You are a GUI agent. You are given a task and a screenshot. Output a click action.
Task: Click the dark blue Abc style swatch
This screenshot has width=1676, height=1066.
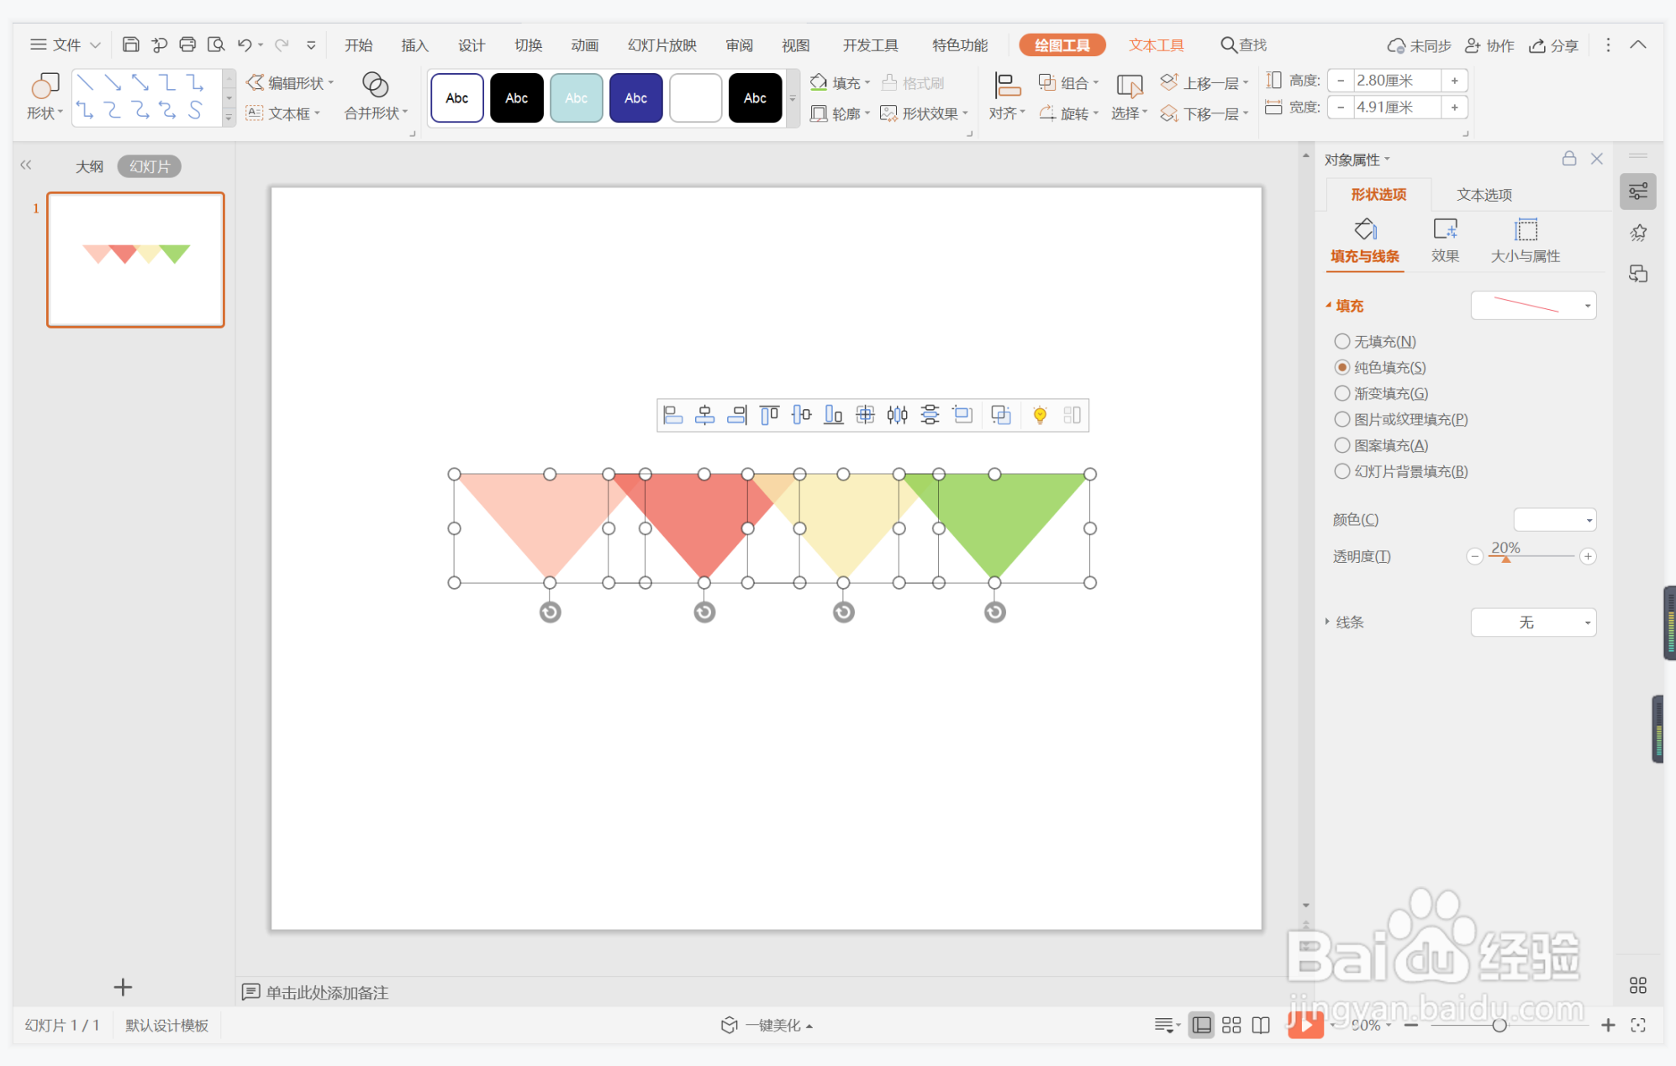point(635,98)
